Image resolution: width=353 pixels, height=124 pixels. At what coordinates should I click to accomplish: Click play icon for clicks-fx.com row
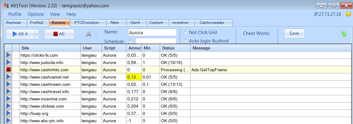(8, 55)
